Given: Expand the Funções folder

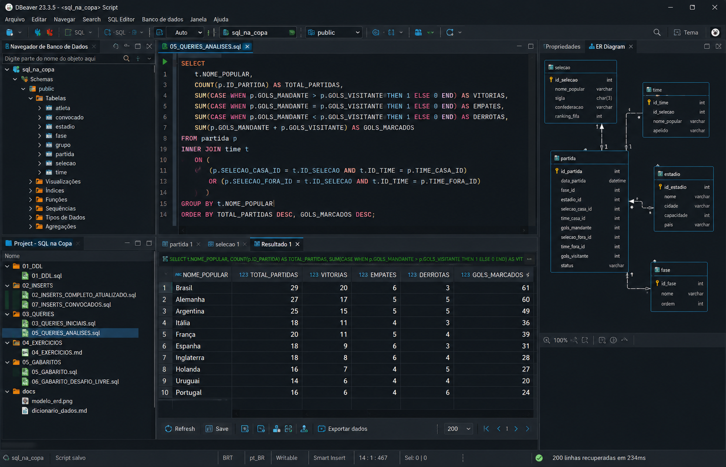Looking at the screenshot, I should pos(31,200).
